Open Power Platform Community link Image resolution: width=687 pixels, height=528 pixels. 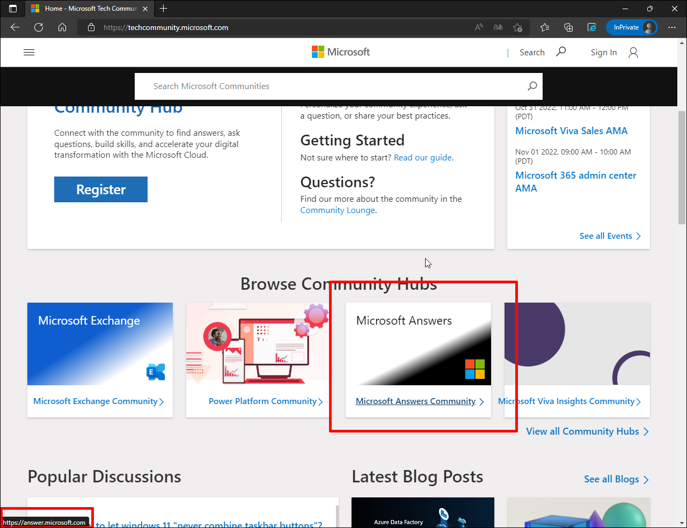(x=266, y=401)
